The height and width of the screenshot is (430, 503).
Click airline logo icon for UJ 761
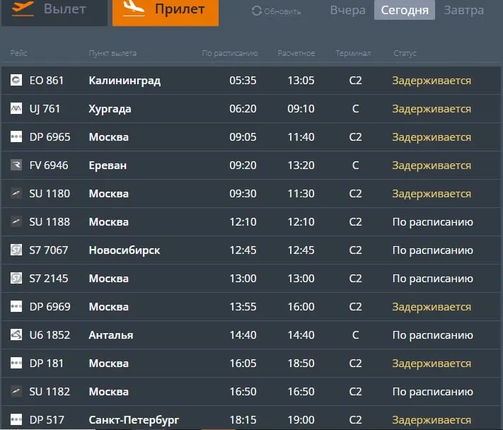pos(16,108)
